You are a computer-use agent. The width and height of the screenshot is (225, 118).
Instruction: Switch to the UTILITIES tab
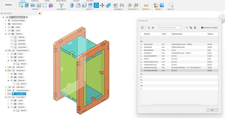click(90, 1)
